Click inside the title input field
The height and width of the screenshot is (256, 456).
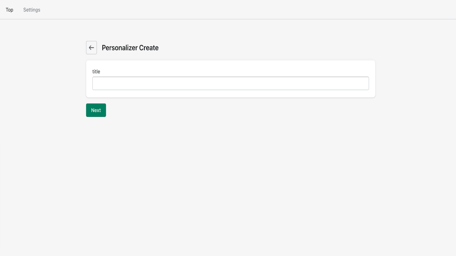[230, 83]
